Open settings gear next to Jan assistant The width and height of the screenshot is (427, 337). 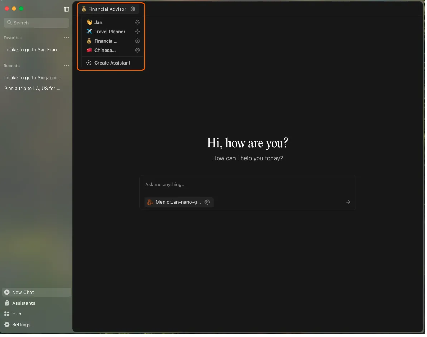[137, 22]
